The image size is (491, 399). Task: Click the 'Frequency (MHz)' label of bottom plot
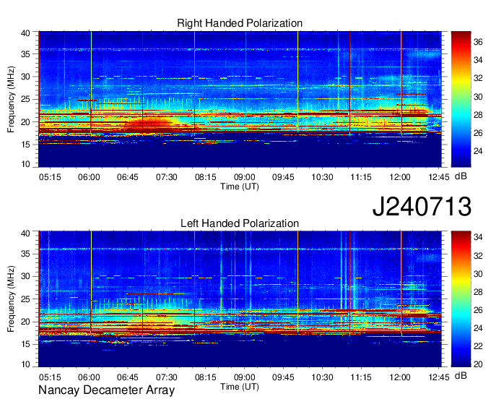[x=11, y=299]
